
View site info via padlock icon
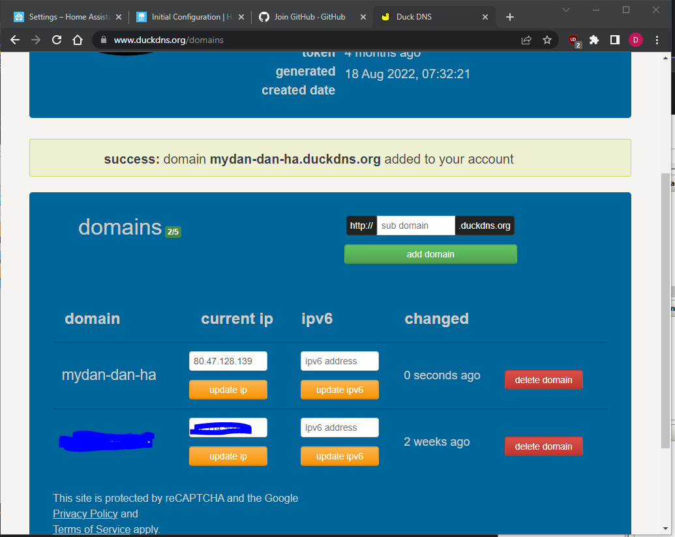103,40
